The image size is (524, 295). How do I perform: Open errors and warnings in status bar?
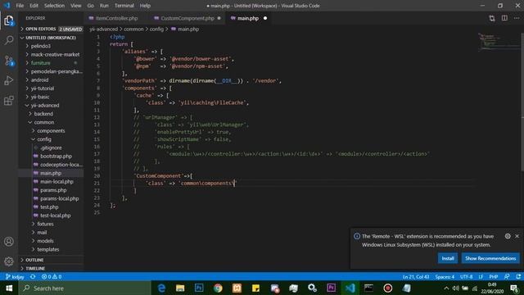pyautogui.click(x=52, y=277)
